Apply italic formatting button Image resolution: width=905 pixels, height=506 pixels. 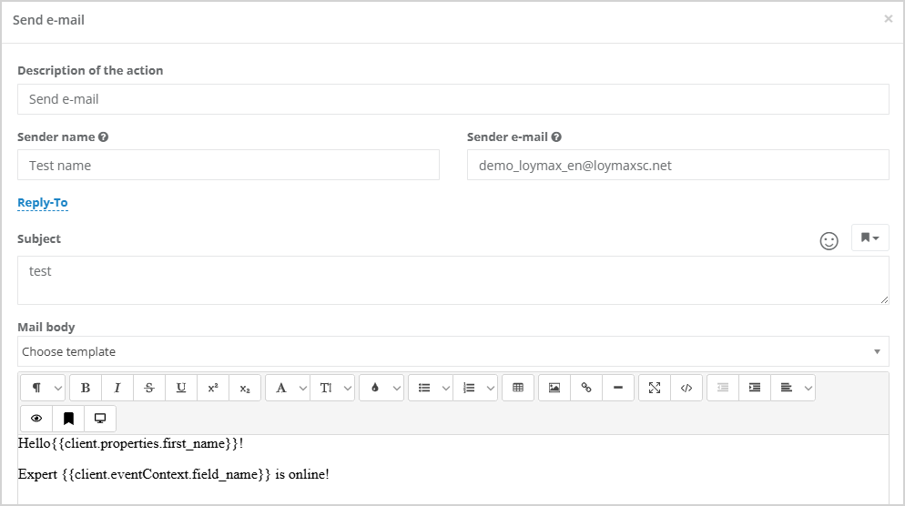(x=117, y=388)
